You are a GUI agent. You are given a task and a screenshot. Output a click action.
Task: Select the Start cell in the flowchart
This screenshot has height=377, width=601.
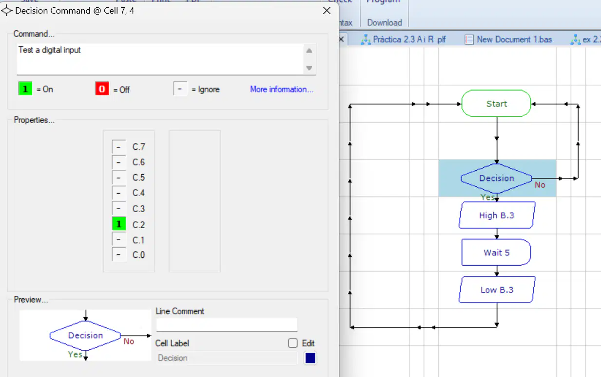[496, 104]
